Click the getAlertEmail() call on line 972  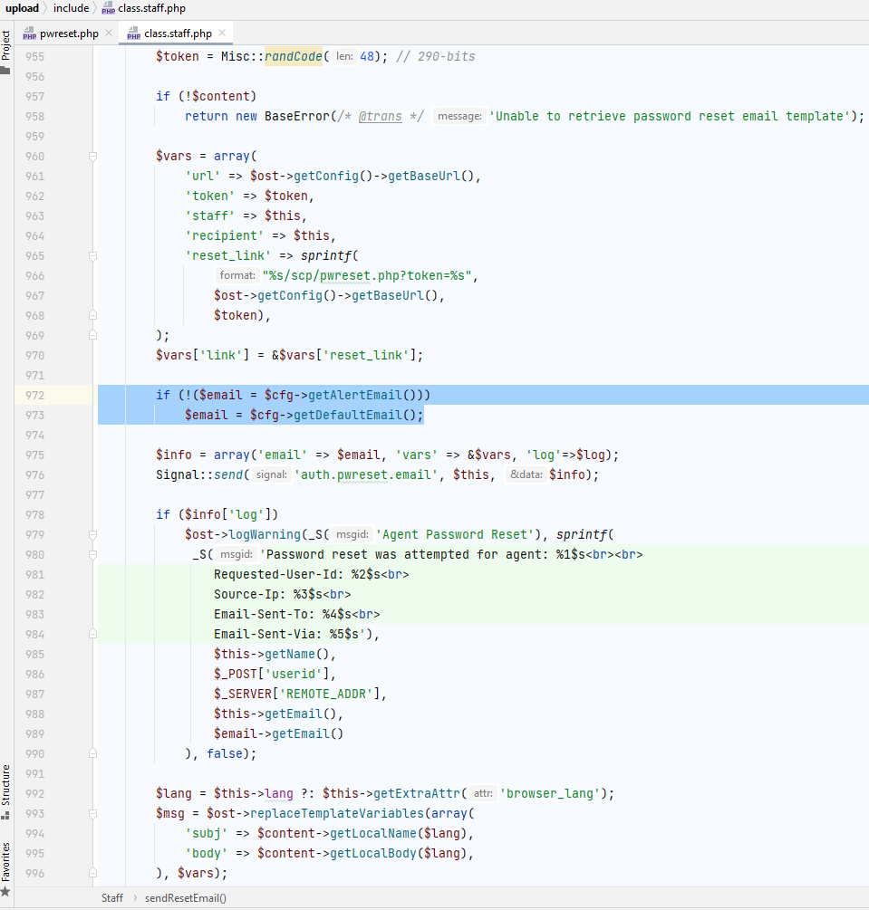(365, 395)
